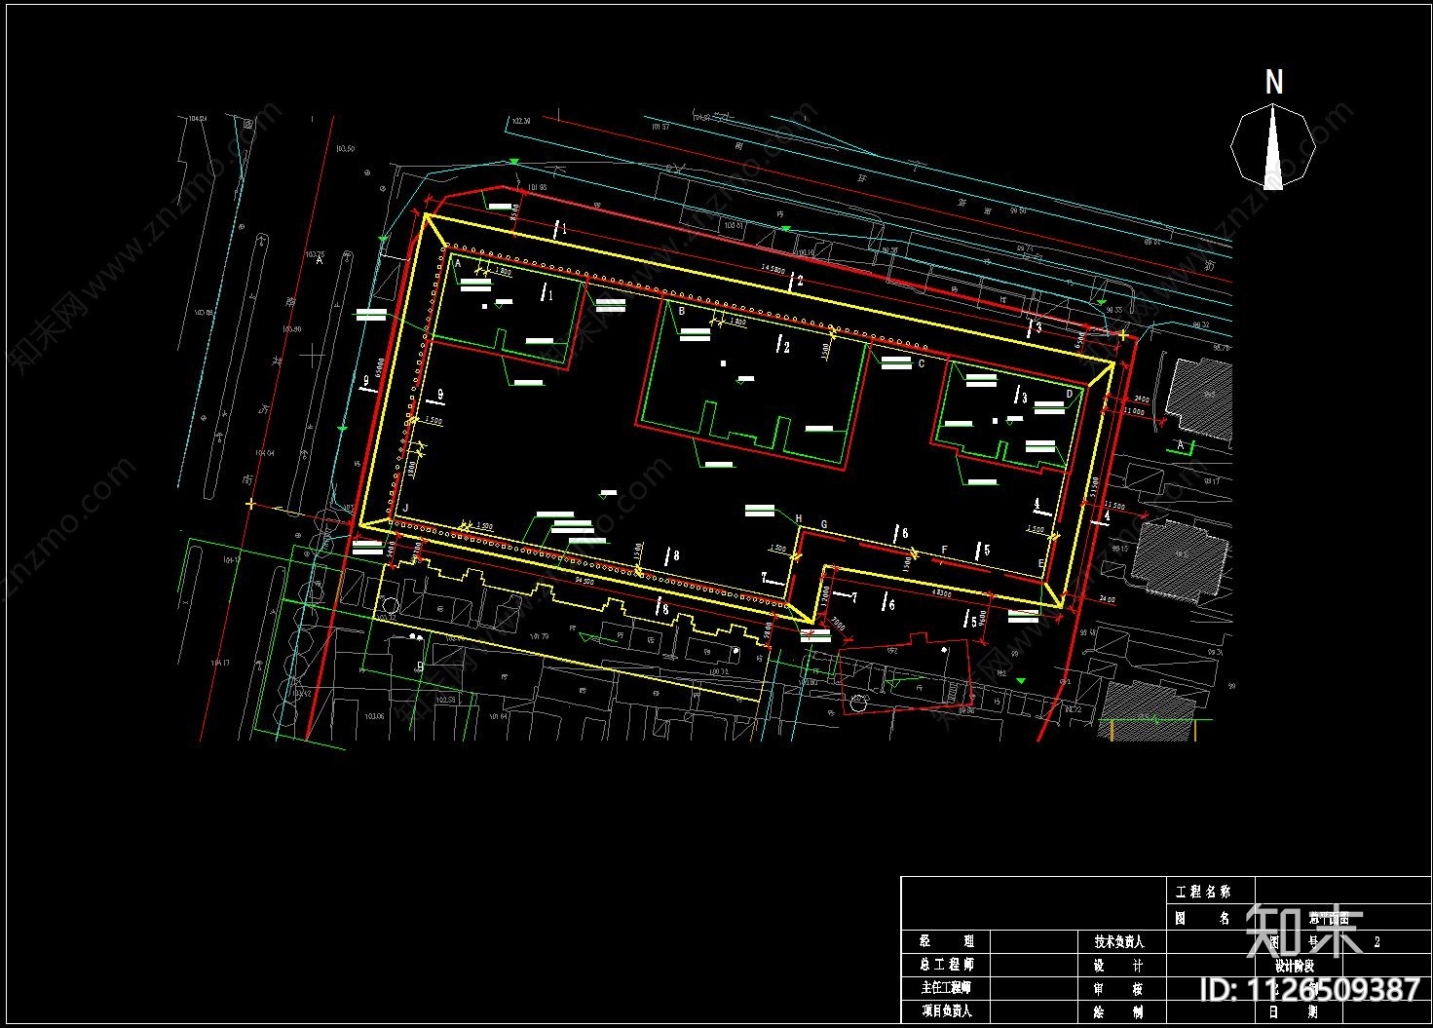Screen dimensions: 1433x1028
Task: Select corner point label B
Action: click(681, 312)
